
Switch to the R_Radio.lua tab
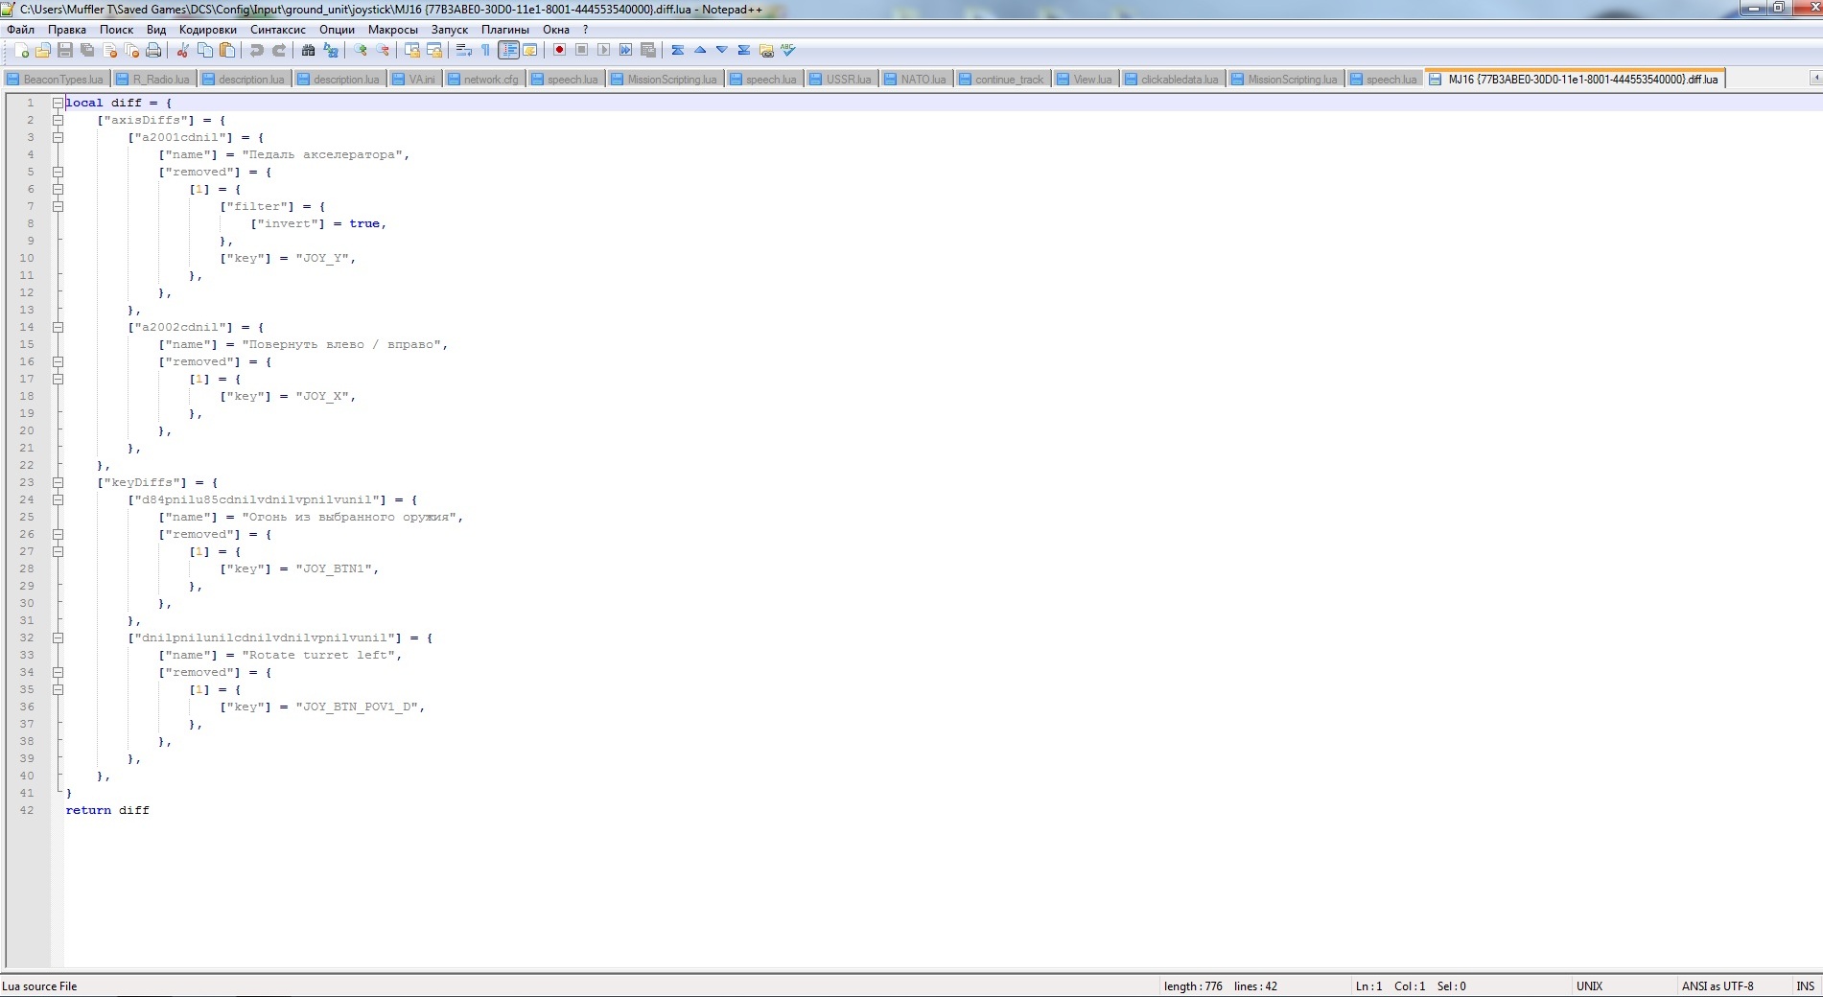coord(153,80)
